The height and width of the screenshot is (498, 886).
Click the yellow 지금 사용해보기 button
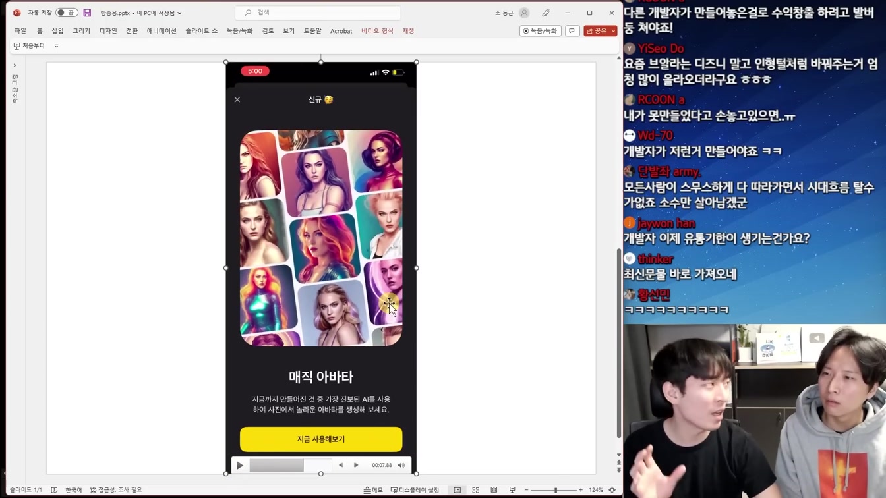click(321, 439)
